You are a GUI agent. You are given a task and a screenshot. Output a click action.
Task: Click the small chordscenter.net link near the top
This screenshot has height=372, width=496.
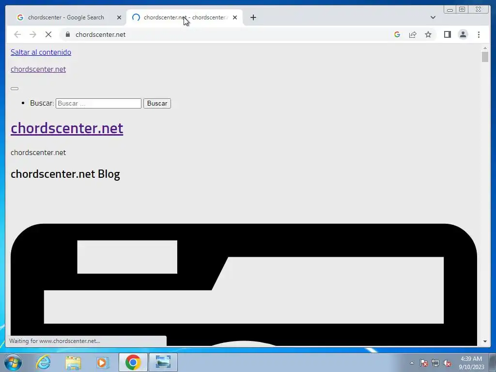click(38, 69)
